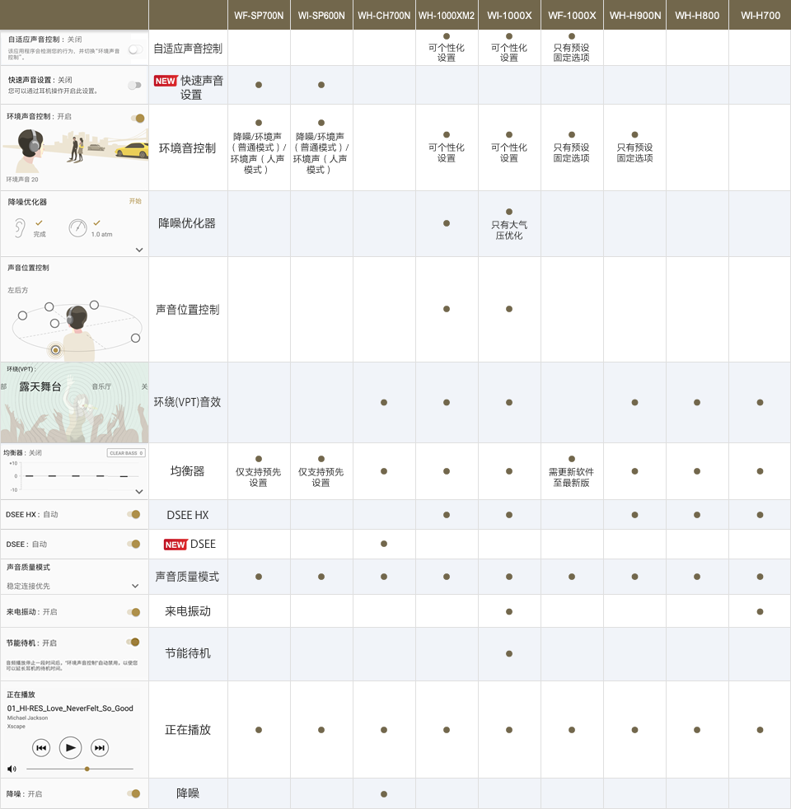Click the 左后方 position label

coord(18,291)
